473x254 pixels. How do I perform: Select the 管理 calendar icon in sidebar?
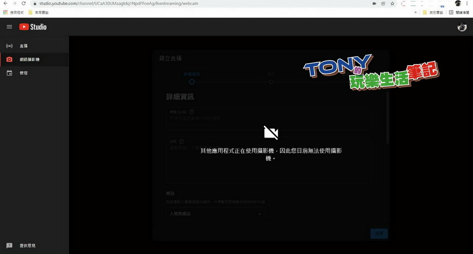9,73
